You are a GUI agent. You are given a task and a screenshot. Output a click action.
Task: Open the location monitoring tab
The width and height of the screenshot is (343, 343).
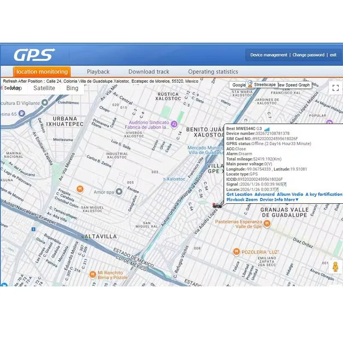point(42,72)
